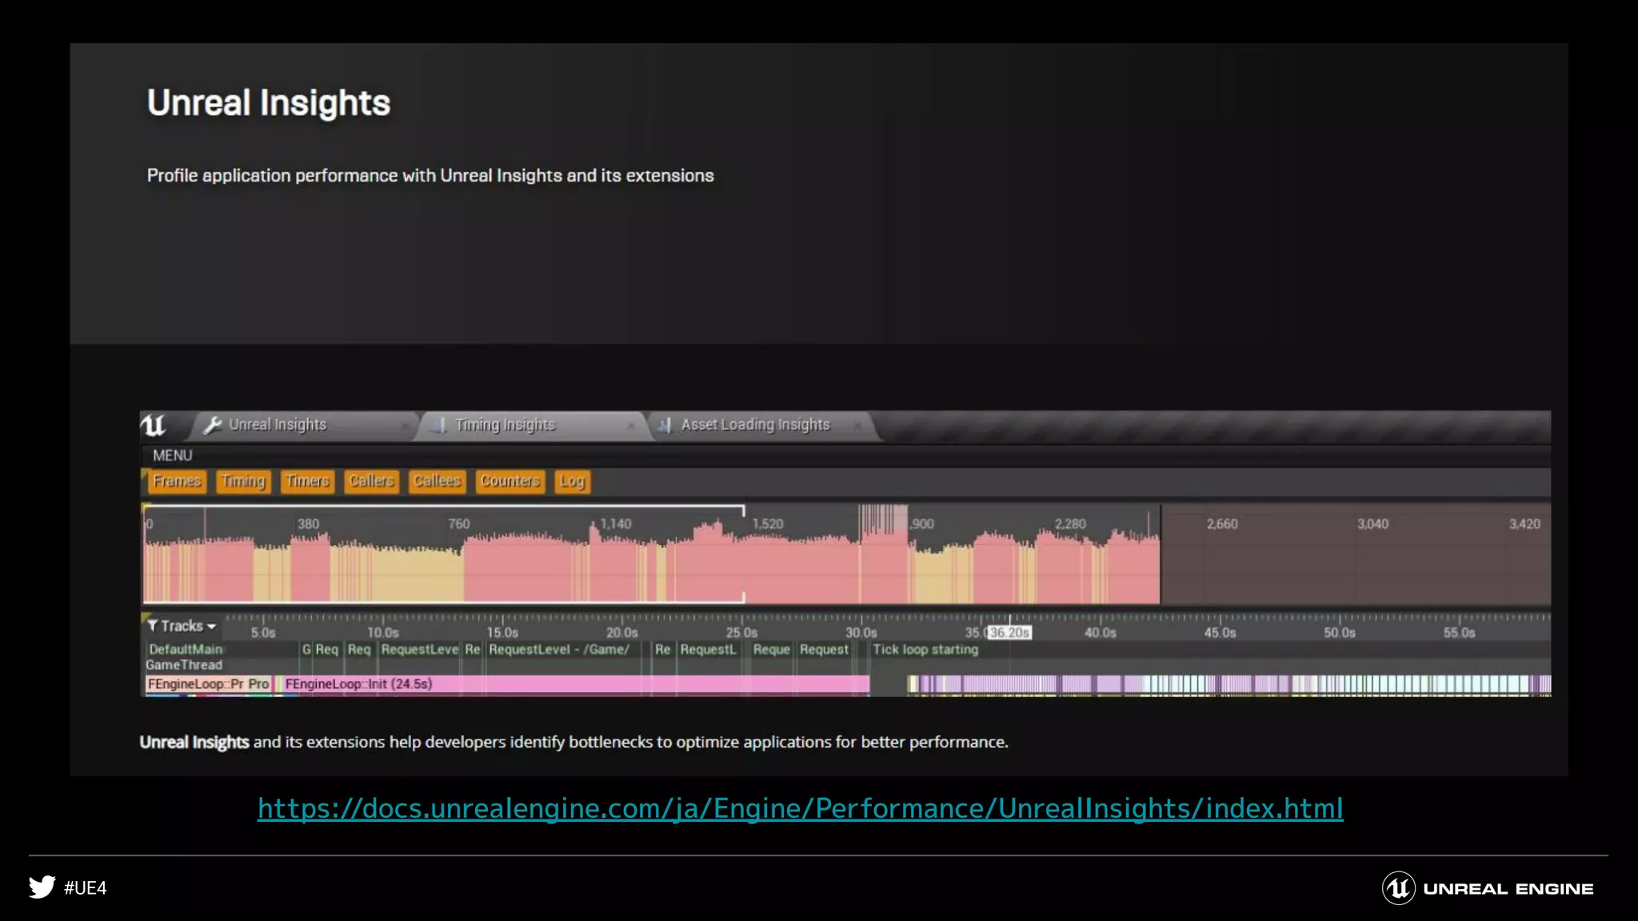Toggle the Frames panel button
Screen dimensions: 1638x921
click(x=177, y=481)
